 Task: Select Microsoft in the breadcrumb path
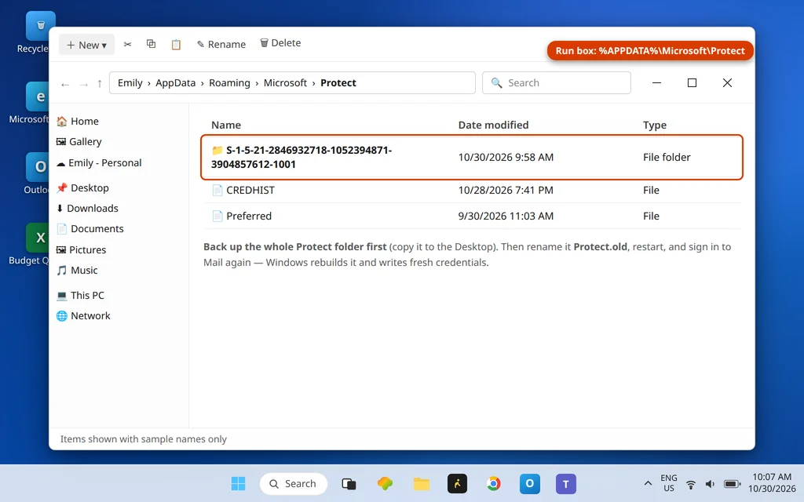[285, 83]
